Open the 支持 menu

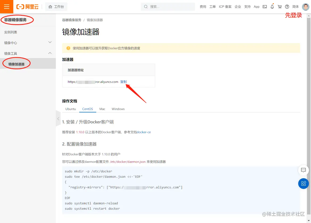coord(247,7)
